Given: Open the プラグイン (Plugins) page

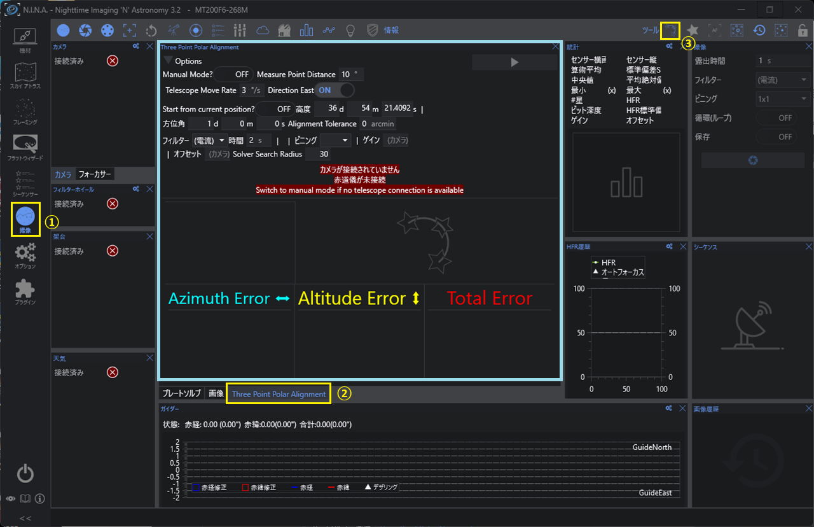Looking at the screenshot, I should [x=25, y=292].
